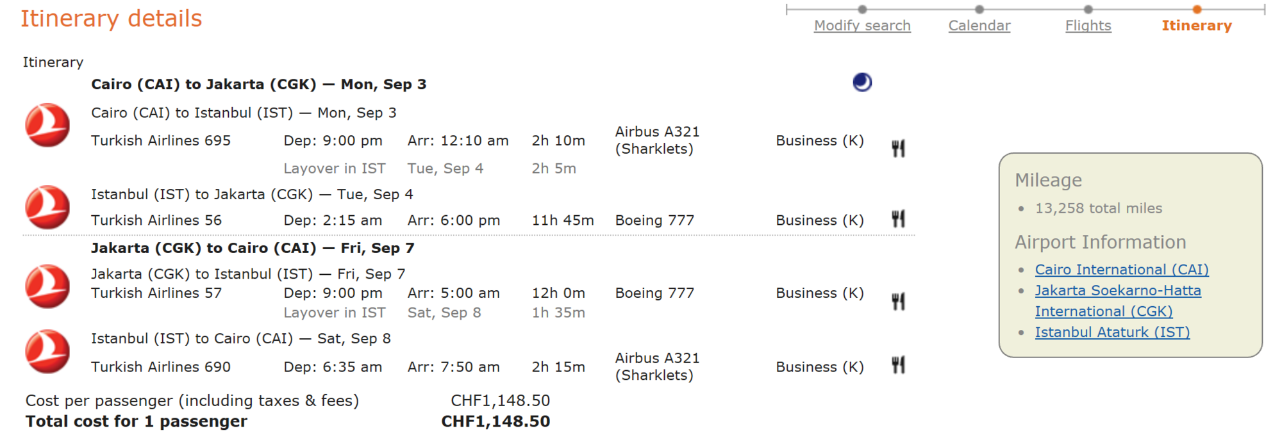Screen dimensions: 1282x442
Task: Click the Flights progress dot marker
Action: [x=1088, y=10]
